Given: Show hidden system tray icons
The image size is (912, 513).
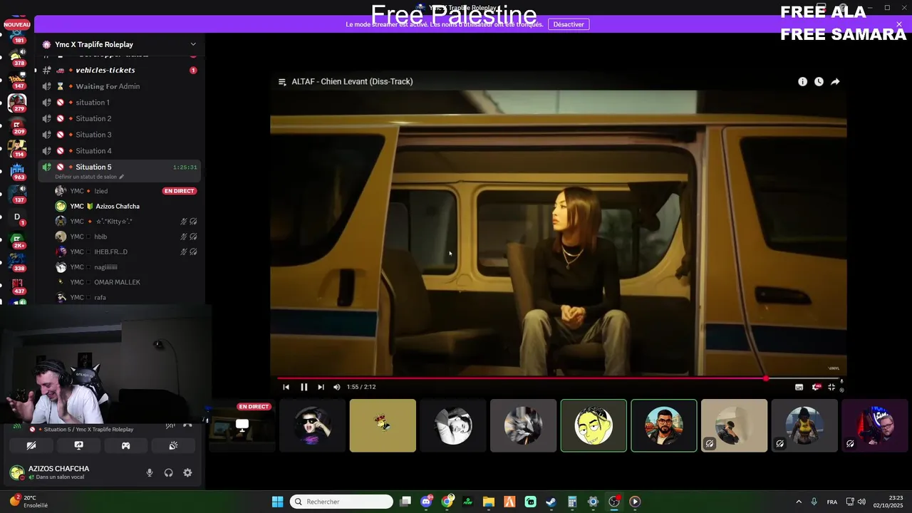Looking at the screenshot, I should click(x=799, y=502).
